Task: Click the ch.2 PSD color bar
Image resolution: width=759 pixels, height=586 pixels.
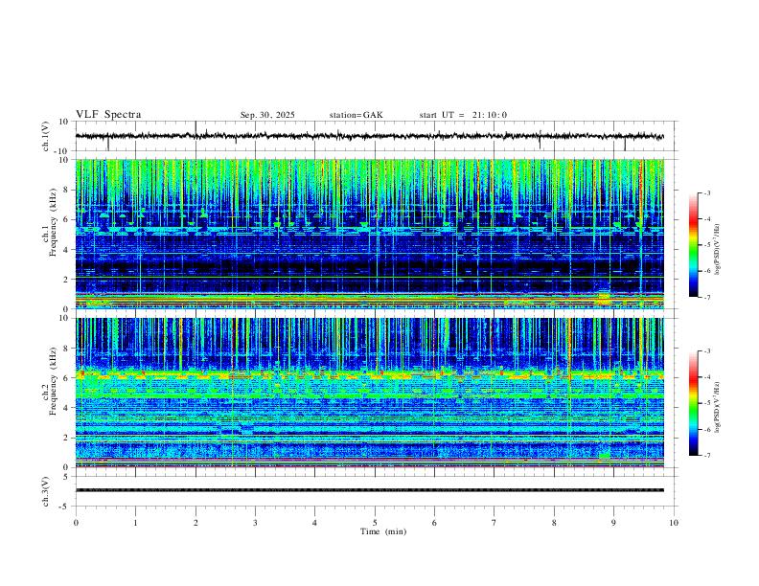Action: [693, 403]
